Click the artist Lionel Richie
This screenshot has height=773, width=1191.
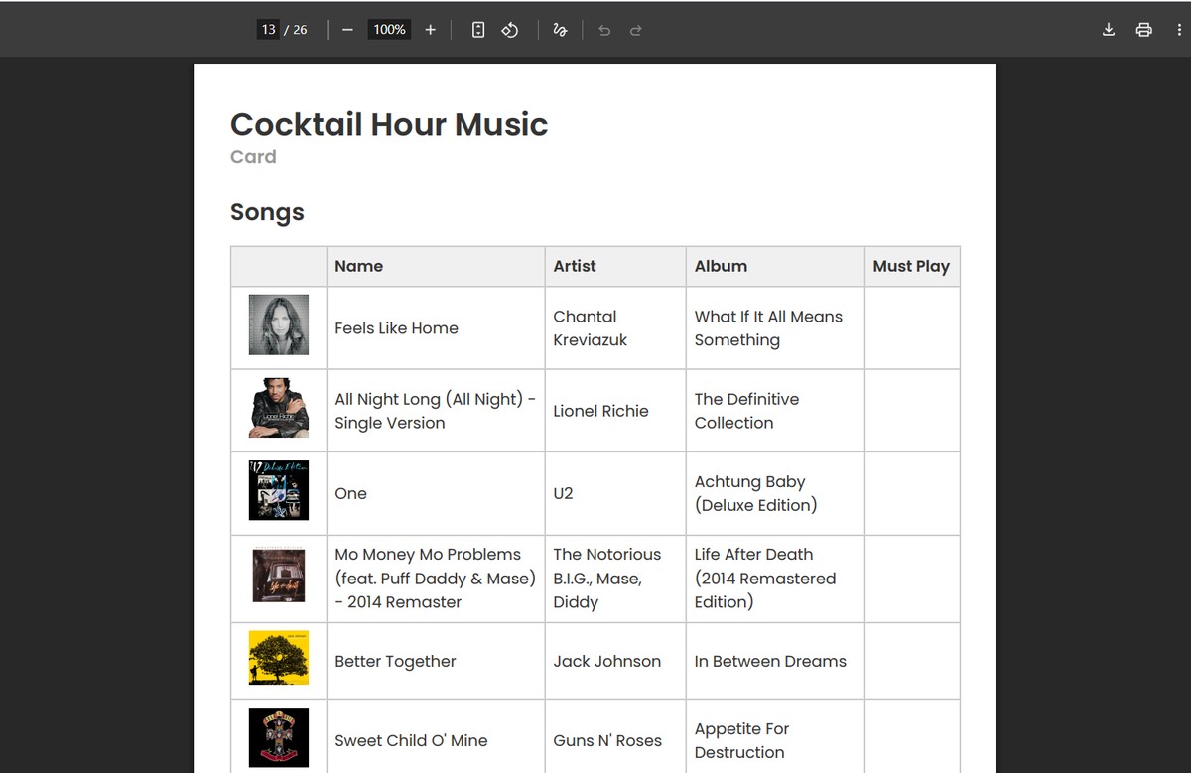[x=600, y=411]
